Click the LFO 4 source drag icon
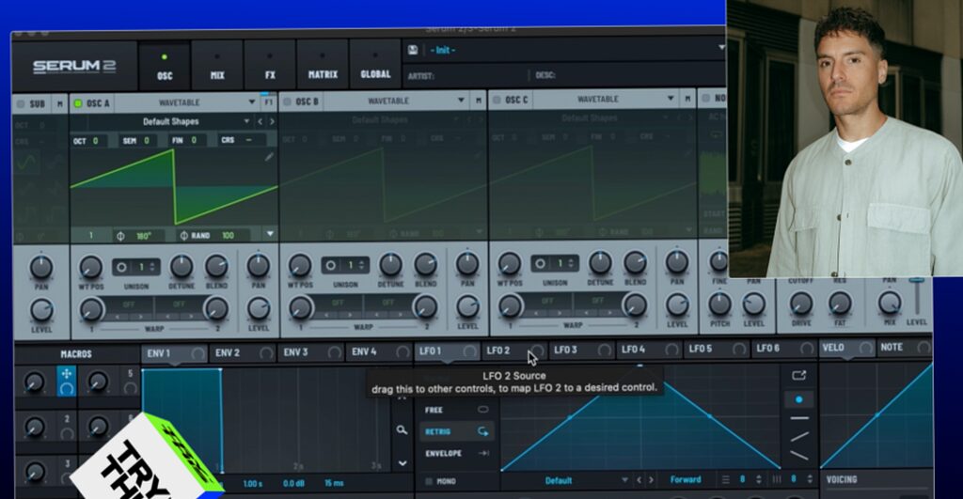 click(x=672, y=350)
